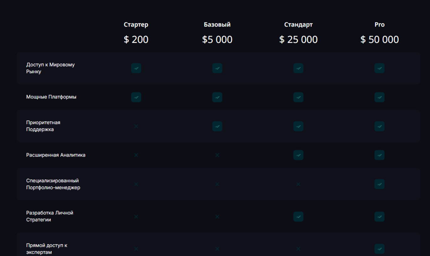Click Базовый cross icon for Расширенная Аналитика
Viewport: 430px width, 256px height.
(217, 155)
